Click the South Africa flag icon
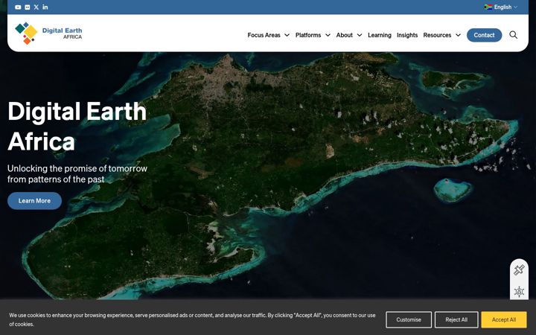 [x=488, y=7]
